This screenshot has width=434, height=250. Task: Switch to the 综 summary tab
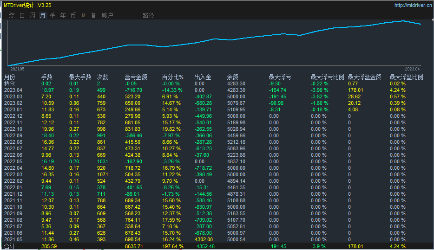pyautogui.click(x=12, y=15)
